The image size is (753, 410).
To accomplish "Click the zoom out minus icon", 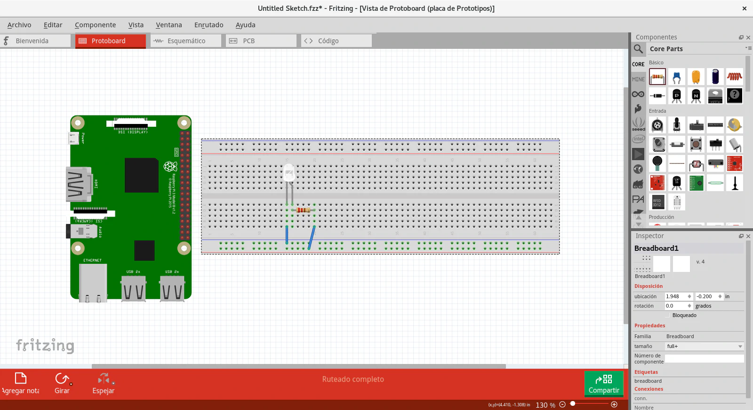I will [x=562, y=404].
